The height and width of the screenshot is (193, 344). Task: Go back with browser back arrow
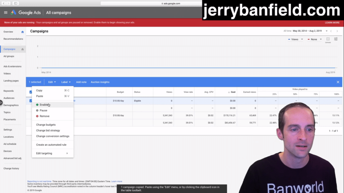tap(4, 3)
